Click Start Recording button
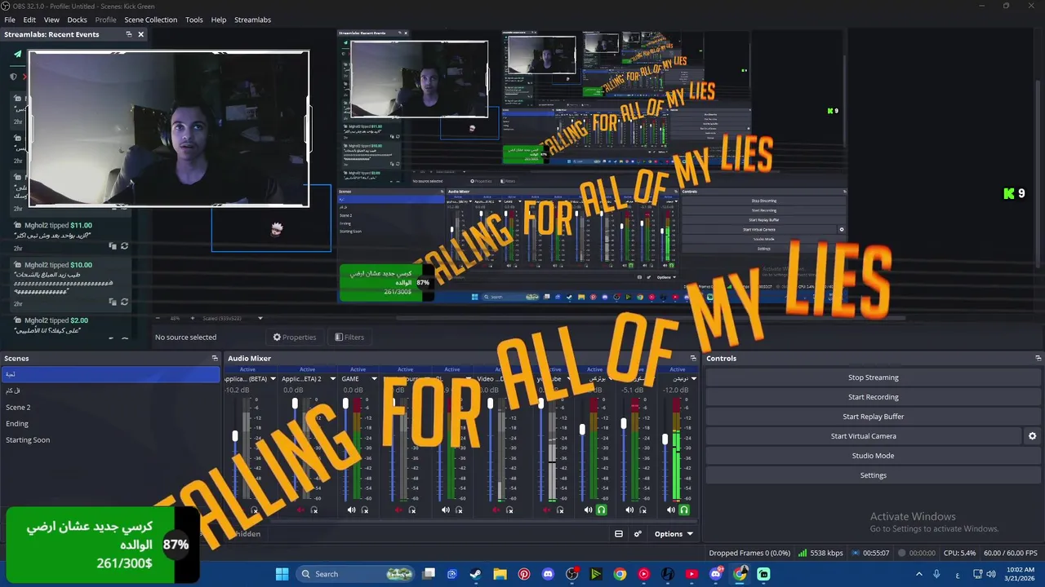Viewport: 1045px width, 587px height. click(x=873, y=397)
